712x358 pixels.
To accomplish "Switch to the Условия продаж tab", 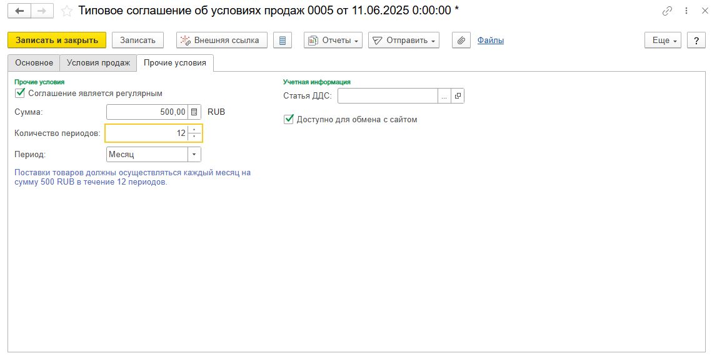I will tap(98, 62).
